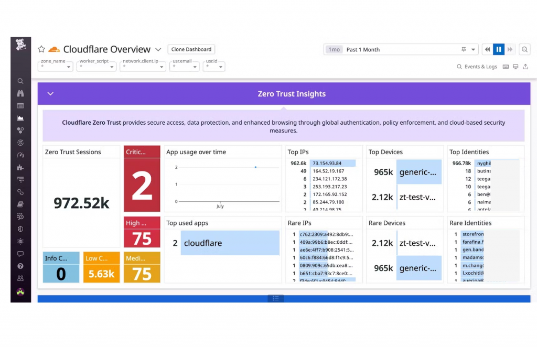Open the book Notebooks icon in sidebar
This screenshot has width=537, height=347.
pos(20,204)
